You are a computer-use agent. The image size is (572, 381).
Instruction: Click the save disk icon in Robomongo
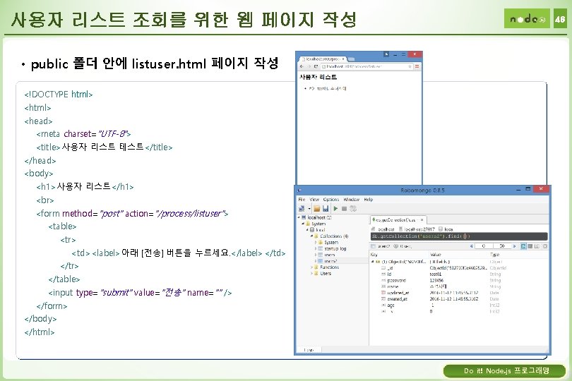pyautogui.click(x=326, y=209)
